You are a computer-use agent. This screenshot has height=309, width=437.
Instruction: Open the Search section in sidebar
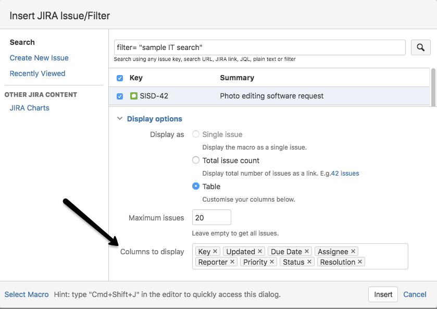[x=22, y=42]
